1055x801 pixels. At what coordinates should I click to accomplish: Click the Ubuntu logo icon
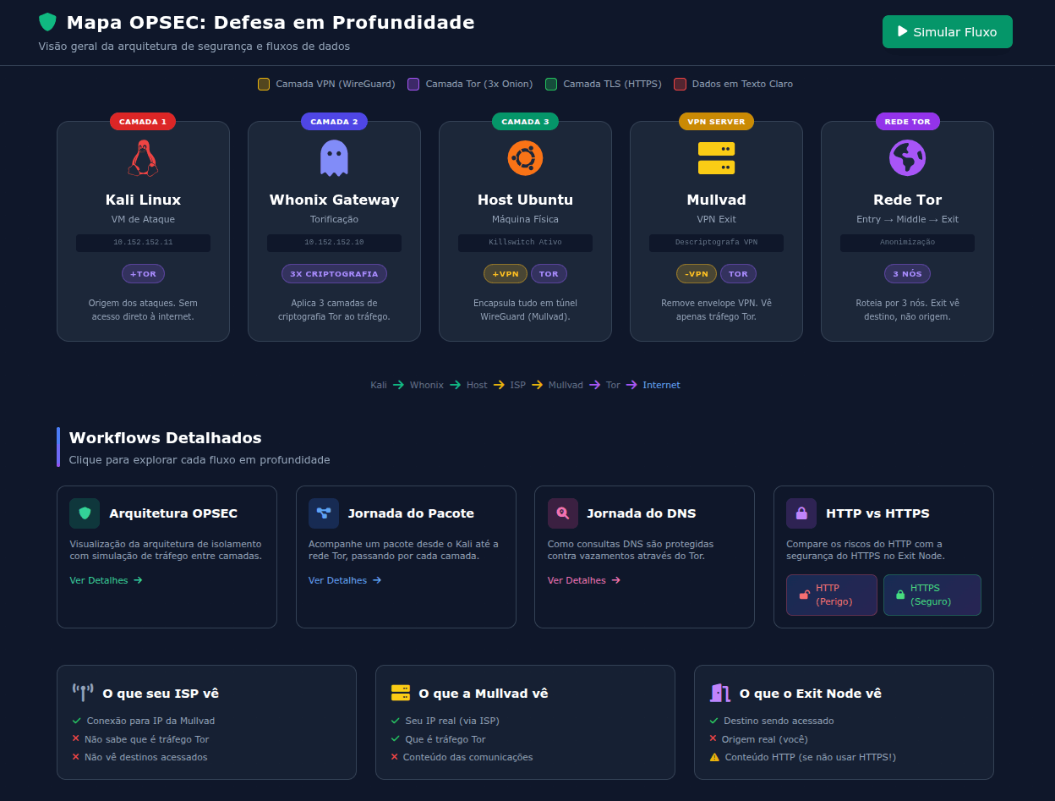point(525,158)
